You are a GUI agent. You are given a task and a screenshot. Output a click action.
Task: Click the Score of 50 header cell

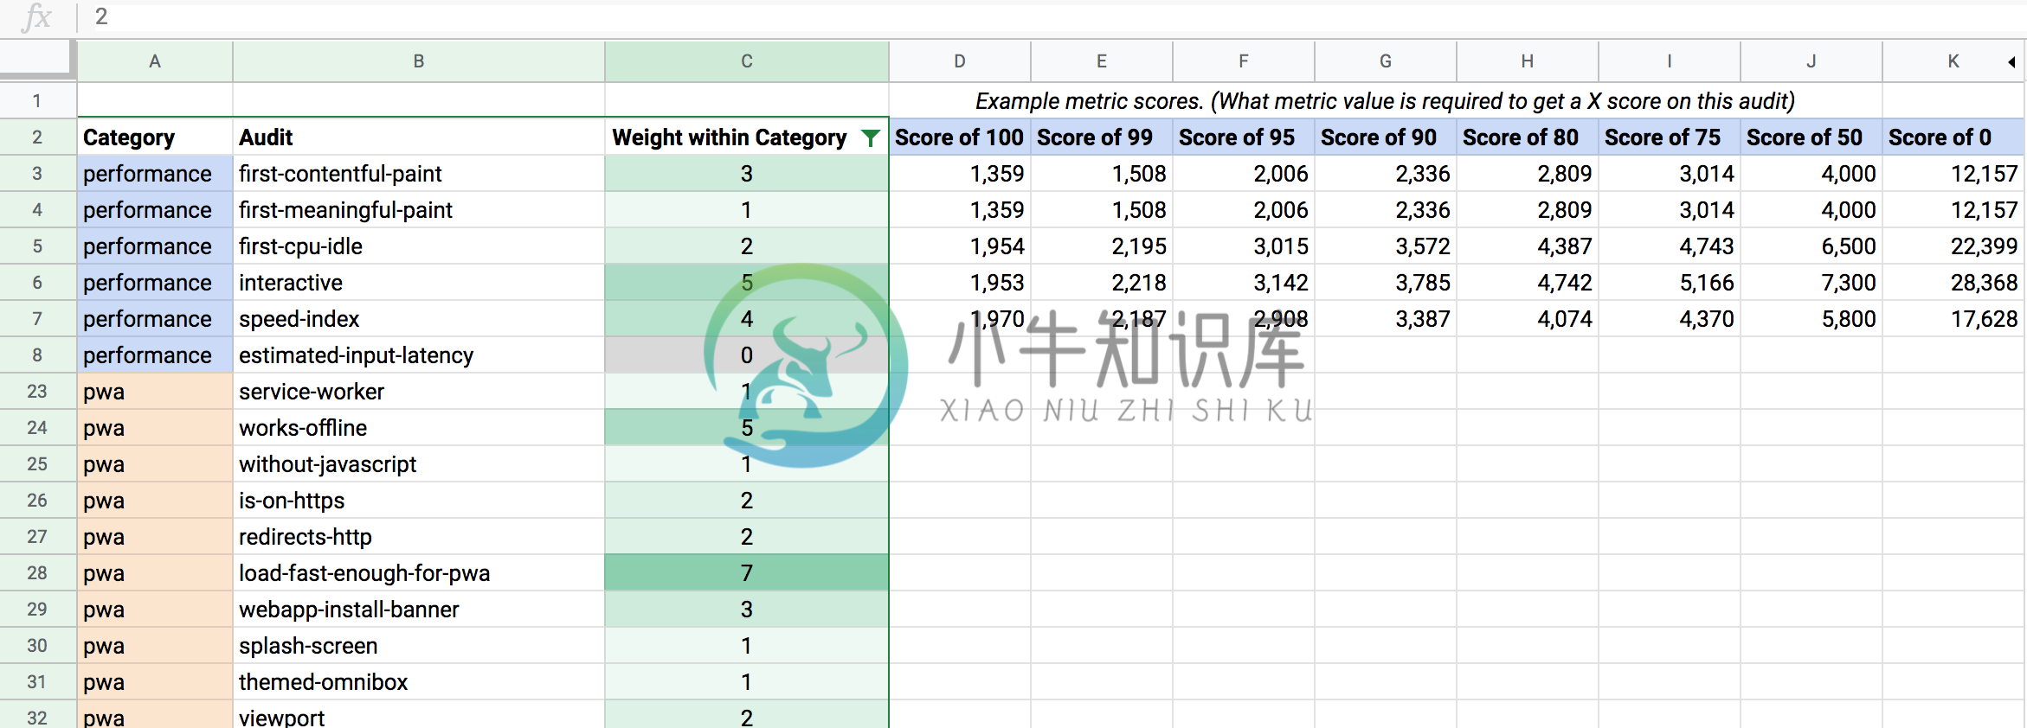click(1811, 137)
